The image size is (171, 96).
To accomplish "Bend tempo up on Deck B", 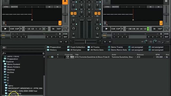I will [x=158, y=7].
